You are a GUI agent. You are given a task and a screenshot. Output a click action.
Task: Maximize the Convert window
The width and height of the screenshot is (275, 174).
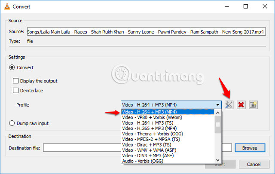[246, 6]
